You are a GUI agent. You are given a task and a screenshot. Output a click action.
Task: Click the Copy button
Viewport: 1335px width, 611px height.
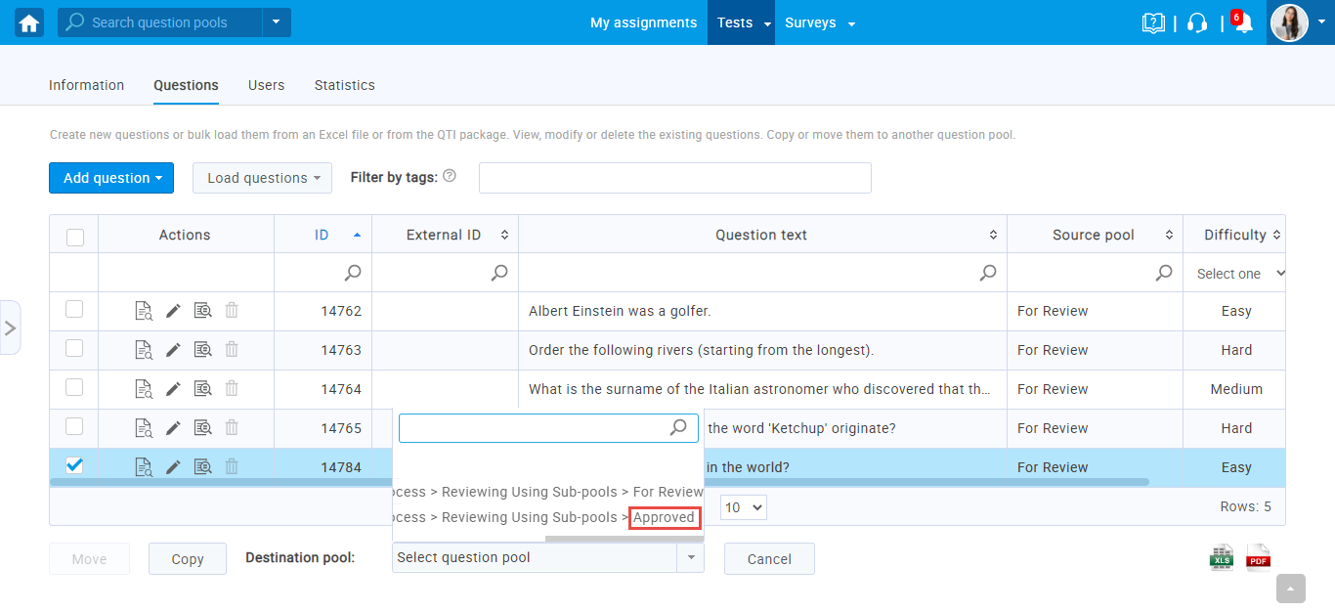[x=188, y=559]
